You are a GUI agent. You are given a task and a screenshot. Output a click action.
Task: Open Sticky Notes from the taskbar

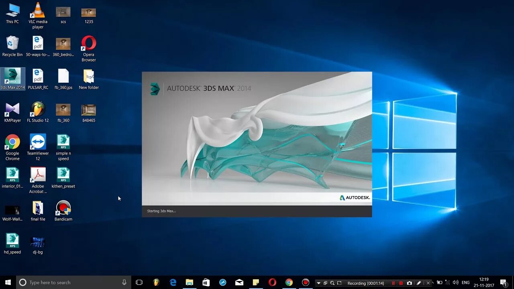click(x=256, y=282)
